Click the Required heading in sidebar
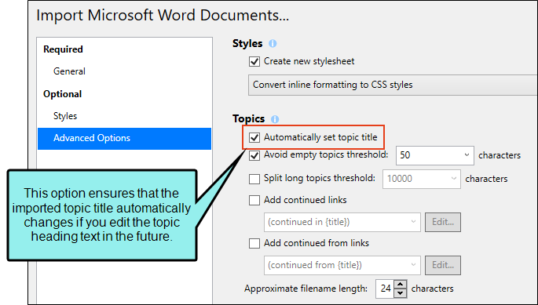 pos(63,49)
